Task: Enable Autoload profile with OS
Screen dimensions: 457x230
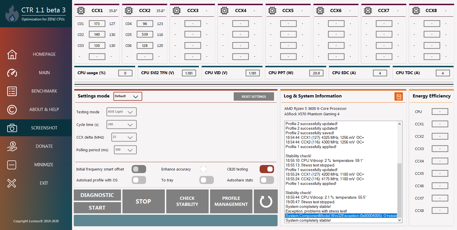Action: coord(139,180)
